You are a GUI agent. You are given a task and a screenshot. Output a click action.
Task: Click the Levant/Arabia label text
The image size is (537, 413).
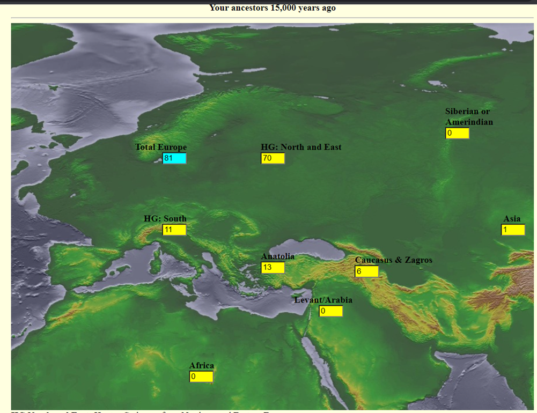tap(323, 300)
